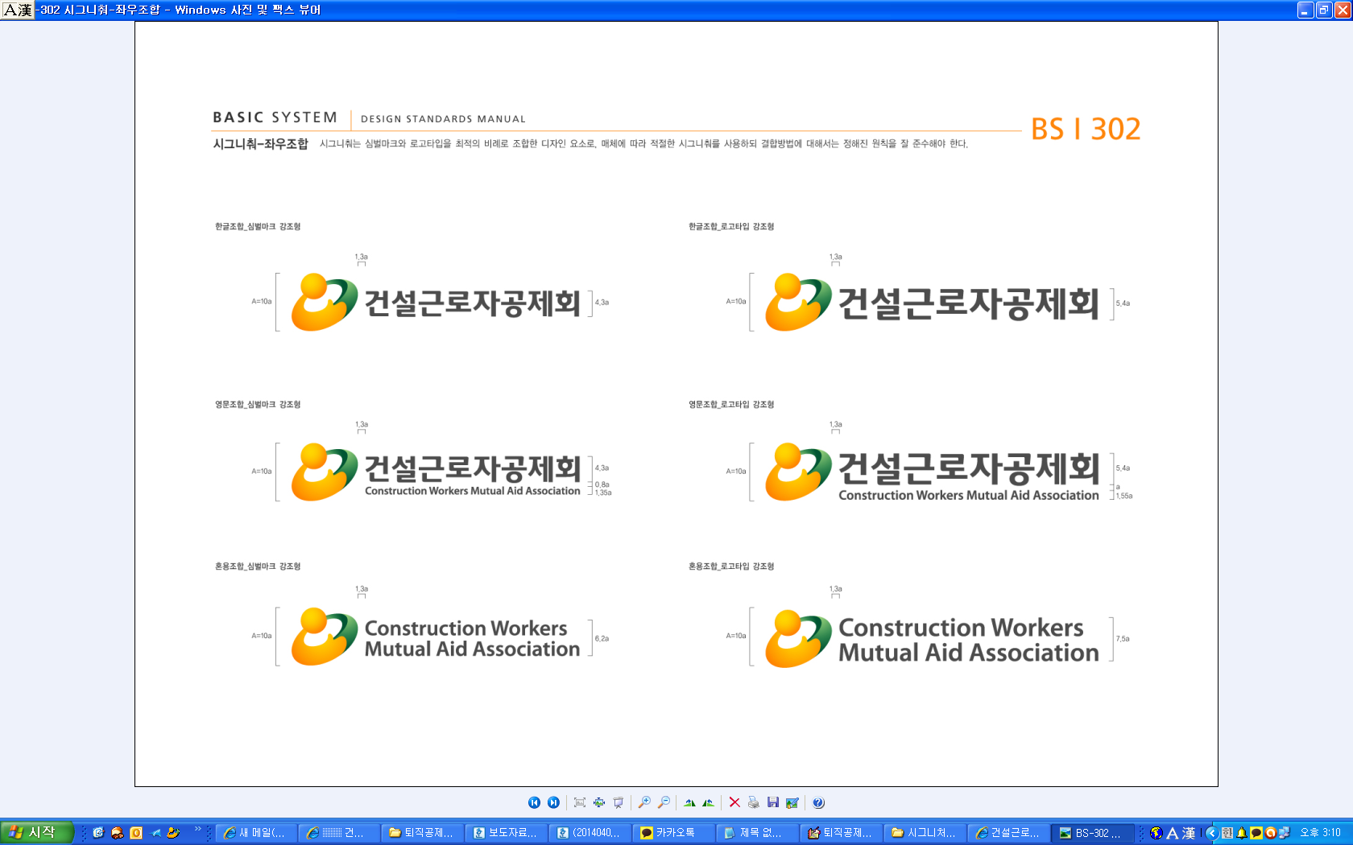Toggle the language bar A input mode
This screenshot has height=845, width=1353.
point(1172,833)
